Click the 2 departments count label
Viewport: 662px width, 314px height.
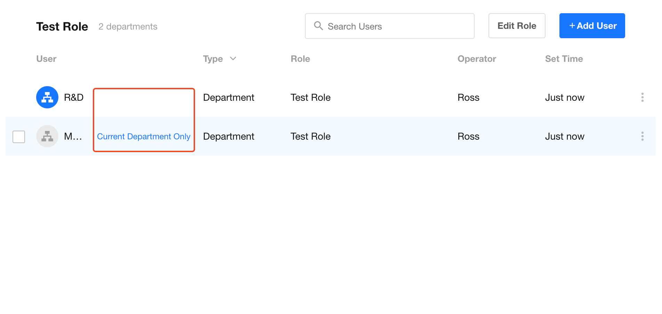pyautogui.click(x=128, y=27)
